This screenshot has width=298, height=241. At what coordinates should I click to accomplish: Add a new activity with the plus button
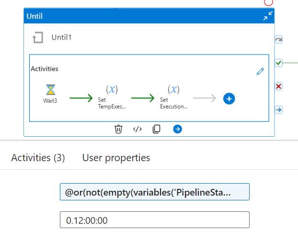[x=229, y=99]
